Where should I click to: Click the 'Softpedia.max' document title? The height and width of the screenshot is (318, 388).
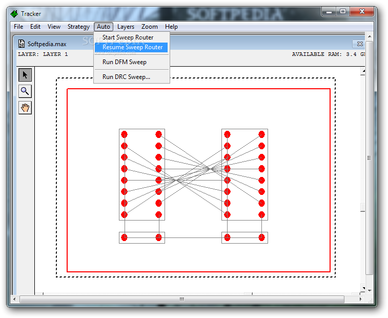tap(47, 44)
